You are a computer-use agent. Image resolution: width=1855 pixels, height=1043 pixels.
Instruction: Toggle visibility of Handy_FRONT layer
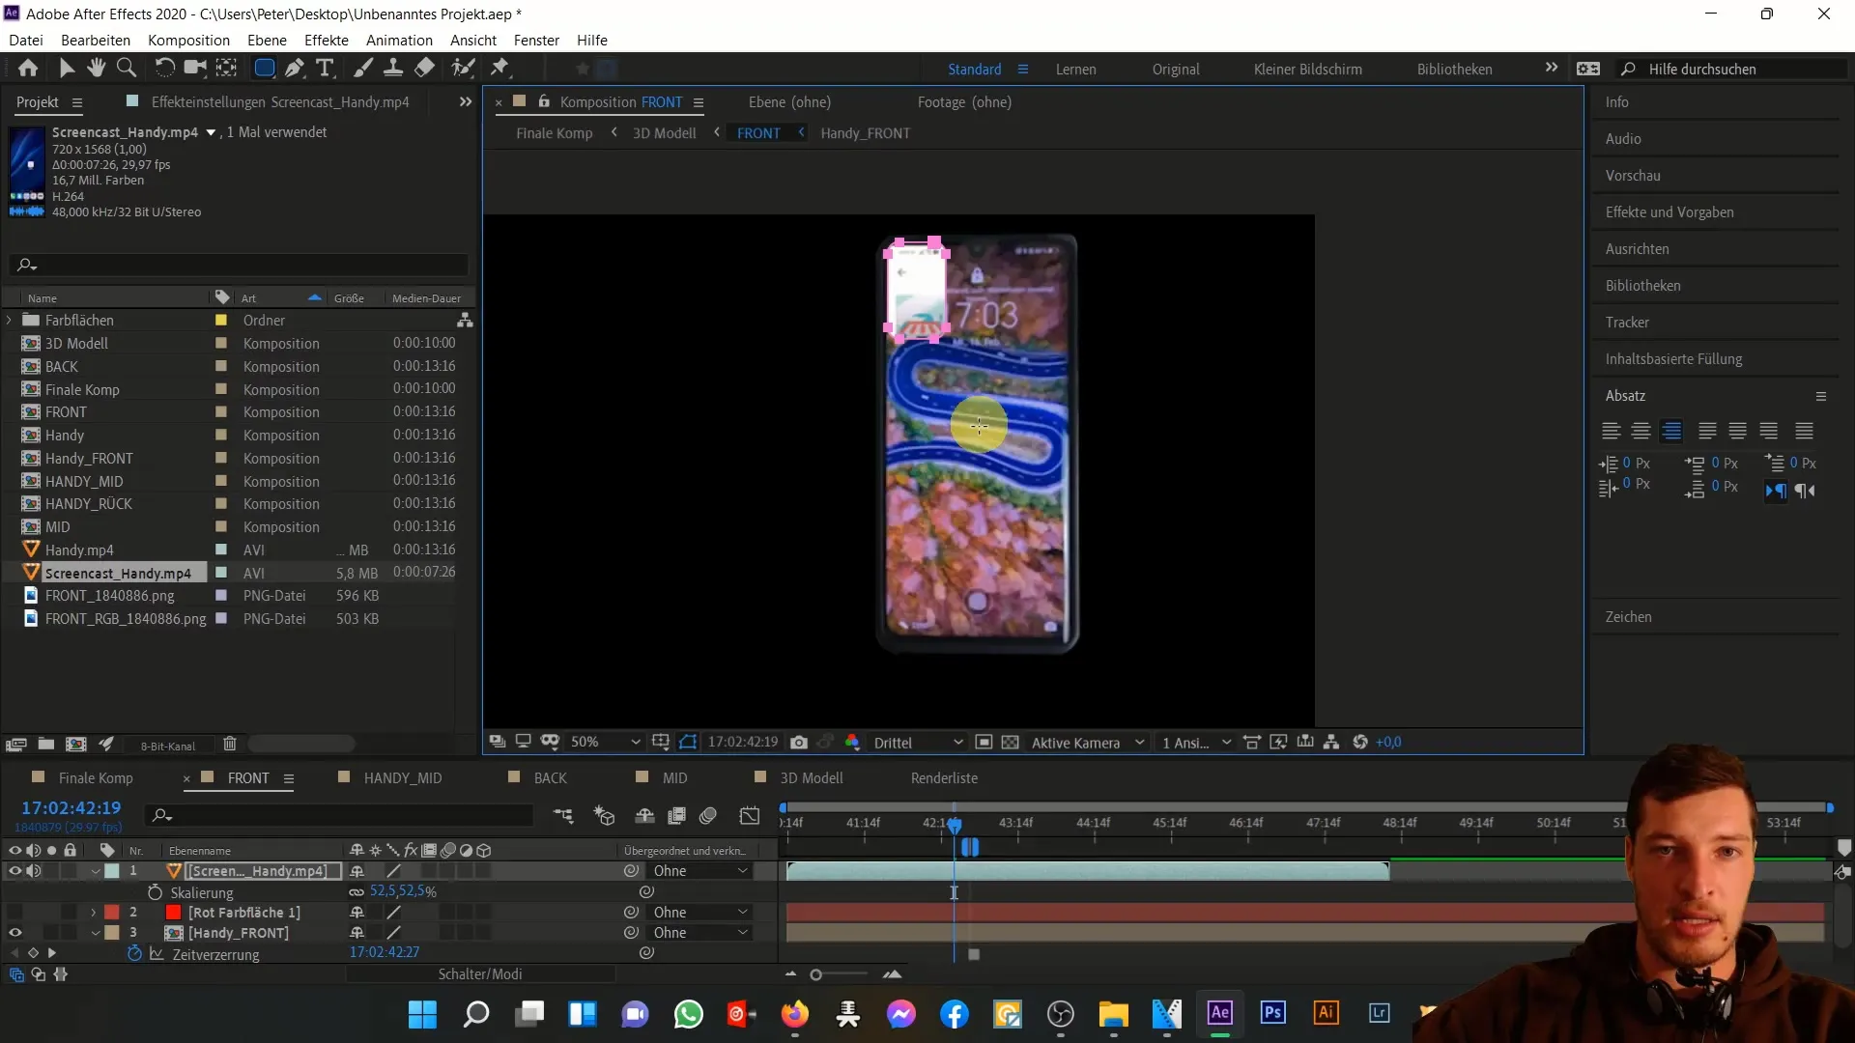pyautogui.click(x=14, y=932)
